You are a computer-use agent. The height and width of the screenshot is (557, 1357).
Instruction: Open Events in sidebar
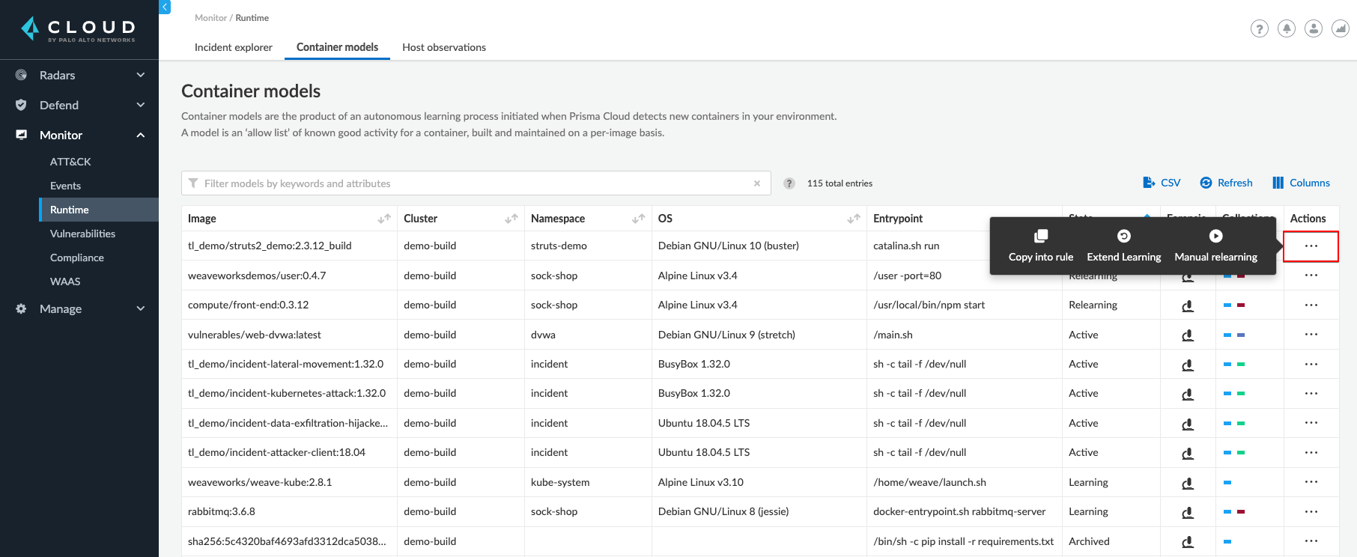(x=65, y=186)
